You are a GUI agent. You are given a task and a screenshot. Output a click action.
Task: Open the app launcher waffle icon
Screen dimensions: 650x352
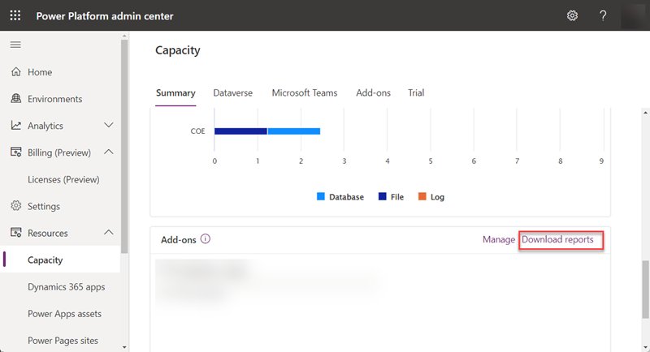coord(15,16)
